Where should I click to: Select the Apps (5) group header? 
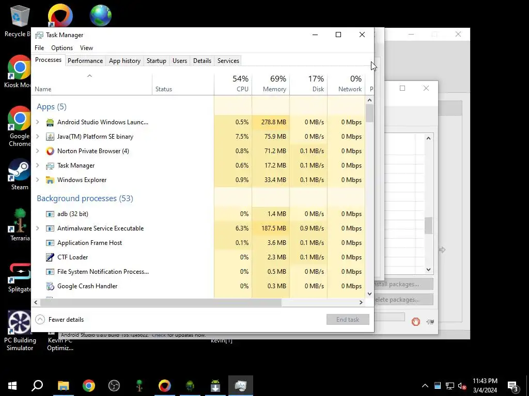(52, 107)
